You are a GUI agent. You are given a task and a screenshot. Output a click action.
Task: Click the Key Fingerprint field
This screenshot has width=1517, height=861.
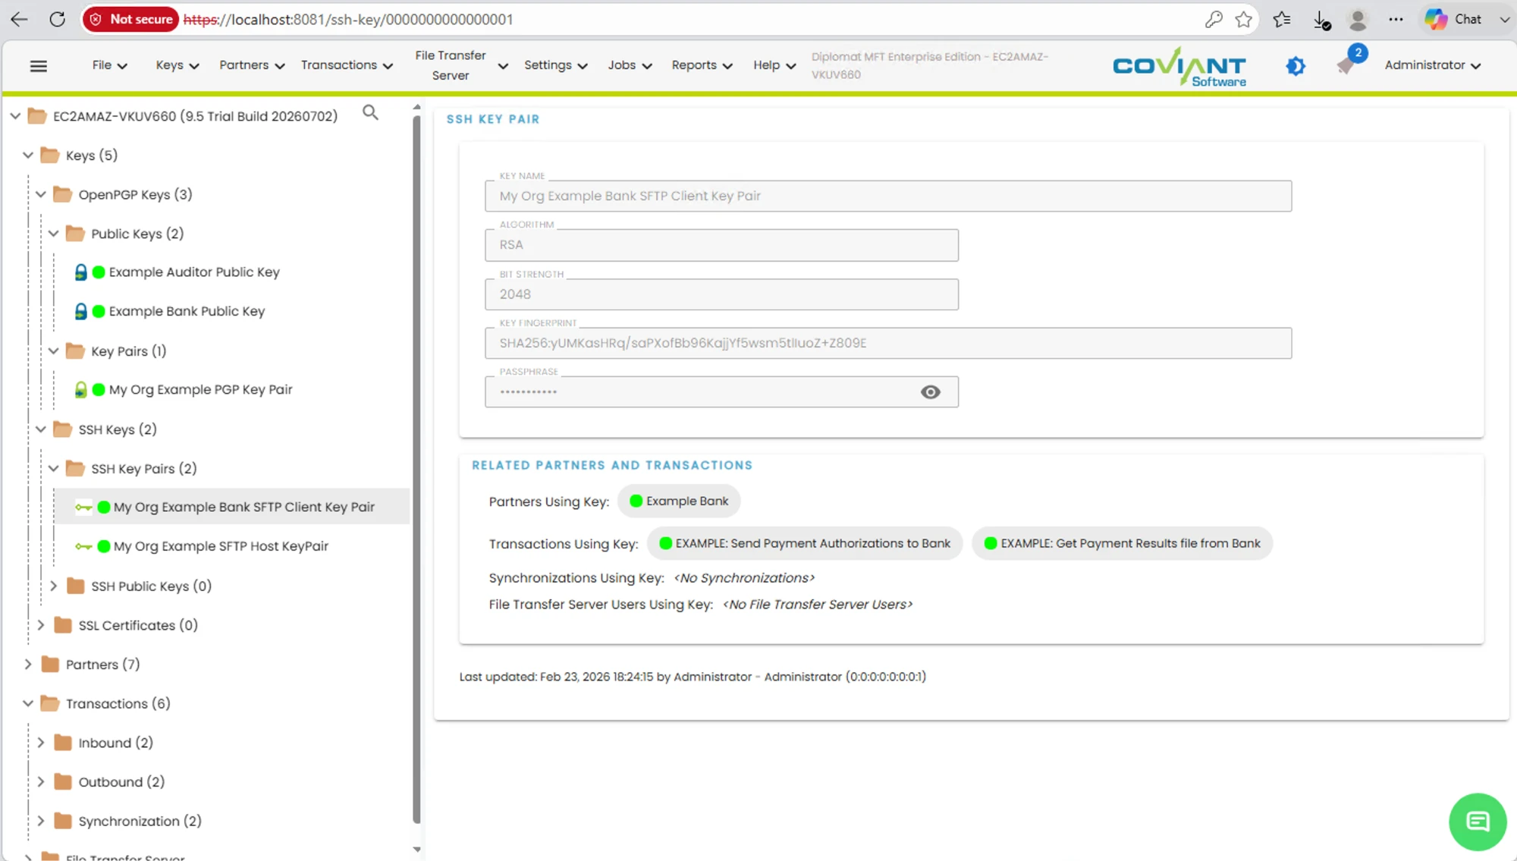tap(887, 343)
